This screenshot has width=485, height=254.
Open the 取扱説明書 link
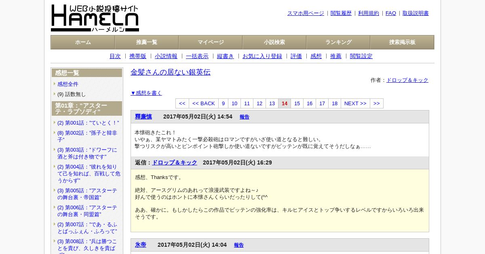pyautogui.click(x=415, y=13)
